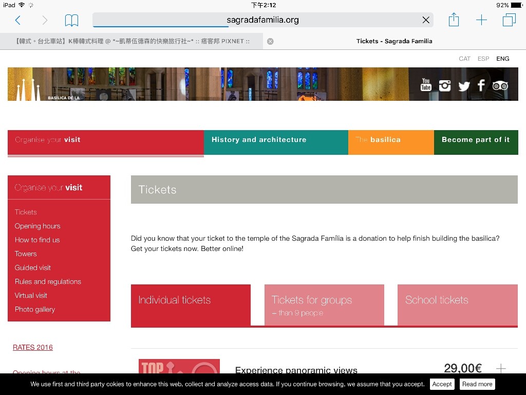Open The basilica menu item
This screenshot has width=526, height=395.
pyautogui.click(x=391, y=142)
